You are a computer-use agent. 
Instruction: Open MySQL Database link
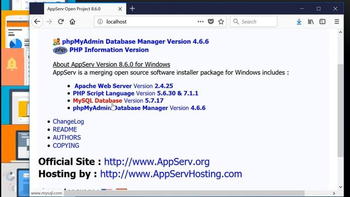pos(97,101)
